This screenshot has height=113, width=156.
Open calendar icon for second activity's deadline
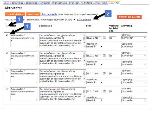pos(105,55)
